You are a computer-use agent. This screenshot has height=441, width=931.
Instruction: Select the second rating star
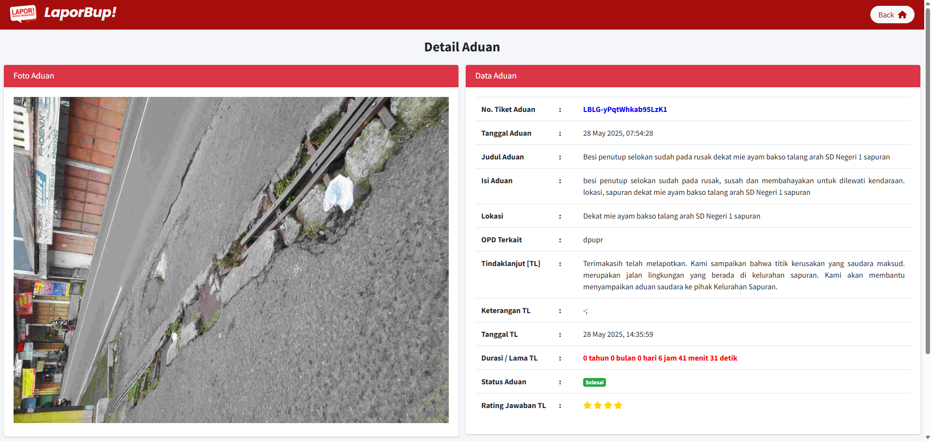pyautogui.click(x=598, y=406)
